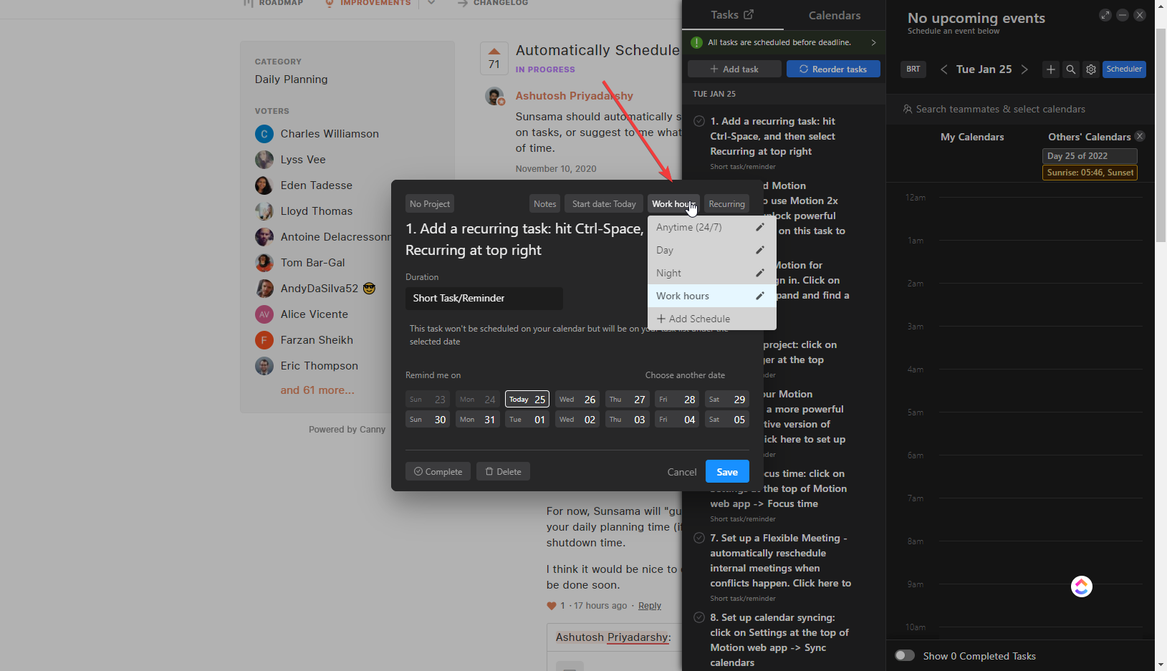Select the Tasks tab
Screen dimensions: 1167x671
[724, 14]
